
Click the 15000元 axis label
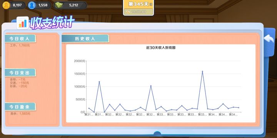80,74
